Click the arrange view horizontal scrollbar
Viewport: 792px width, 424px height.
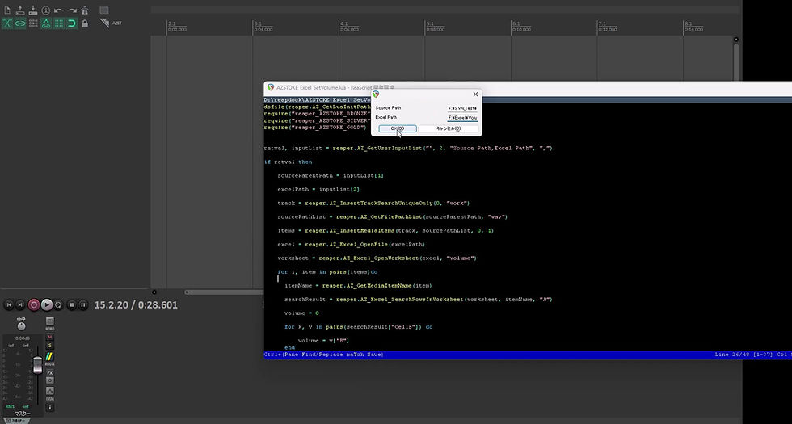pos(225,292)
